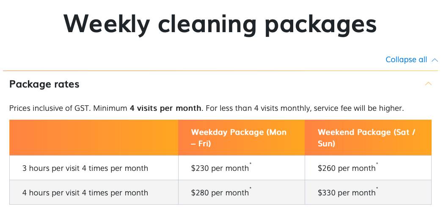Click the asterisk after $280 per month
Image resolution: width=446 pixels, height=214 pixels.
tap(251, 189)
